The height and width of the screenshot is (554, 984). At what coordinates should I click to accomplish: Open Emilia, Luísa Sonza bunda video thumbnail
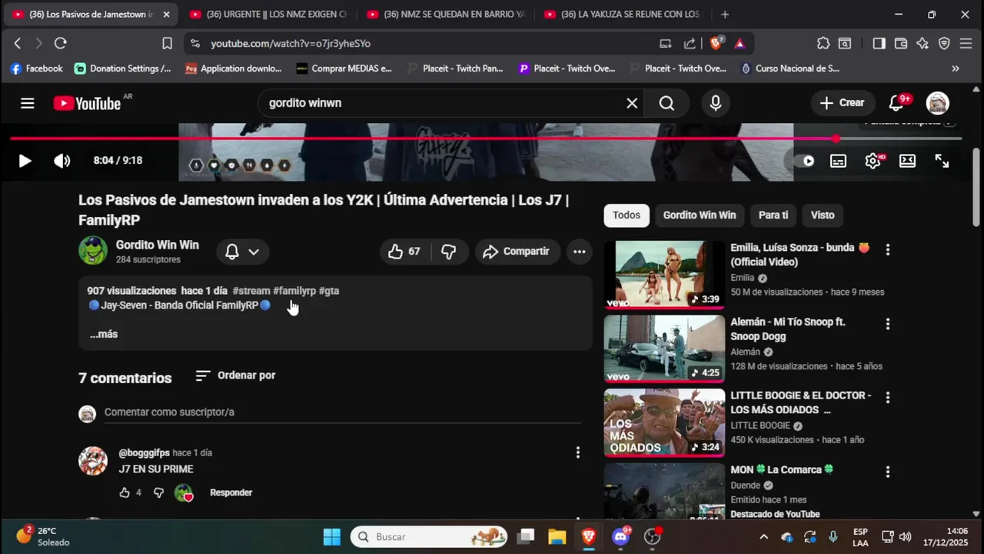coord(664,275)
